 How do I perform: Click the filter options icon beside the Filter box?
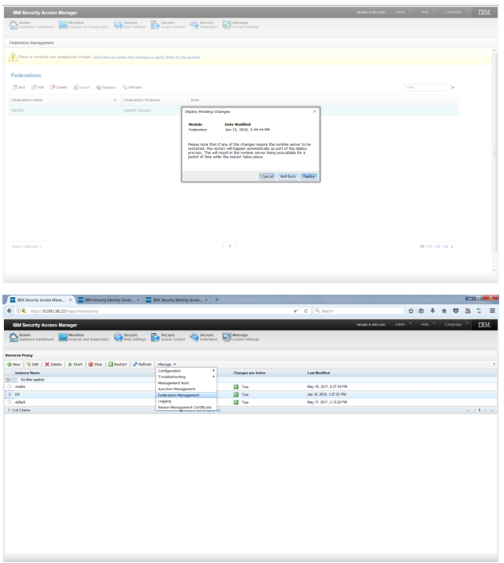452,88
